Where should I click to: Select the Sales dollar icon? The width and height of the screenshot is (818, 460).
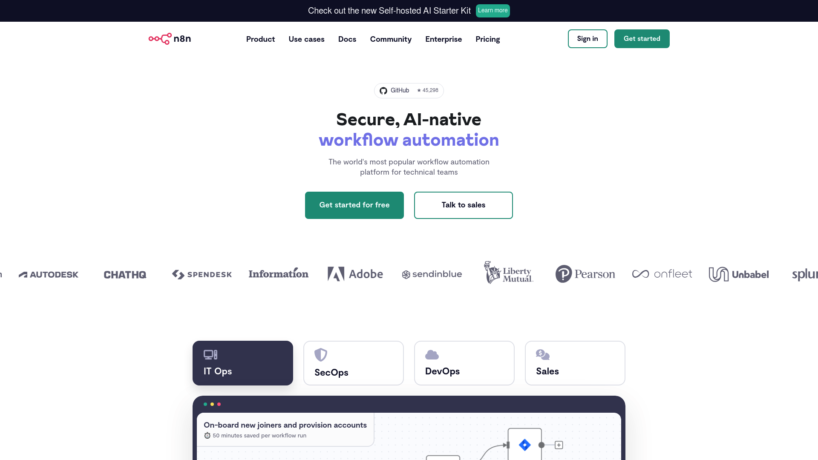tap(542, 354)
